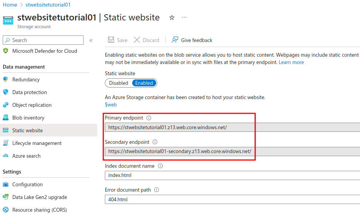Click the Discard button label
Screen dimensions: 360x214
pos(151,40)
